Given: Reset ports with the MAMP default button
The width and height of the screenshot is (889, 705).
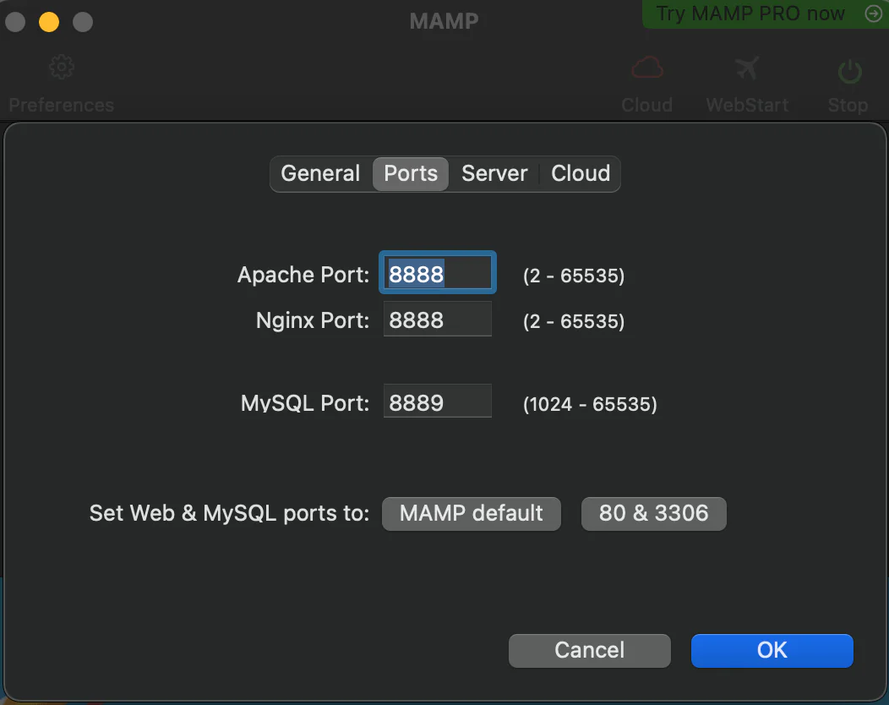Looking at the screenshot, I should (471, 513).
